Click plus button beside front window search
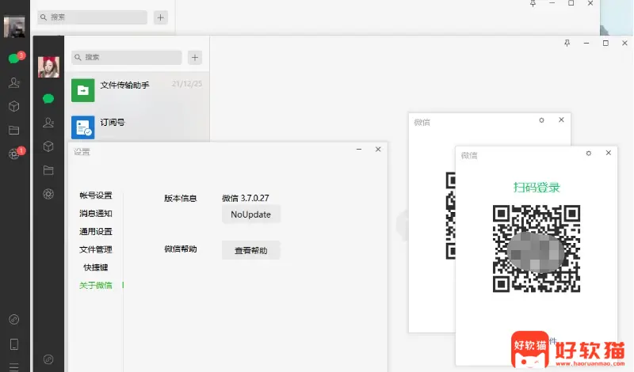This screenshot has width=634, height=372. click(195, 57)
